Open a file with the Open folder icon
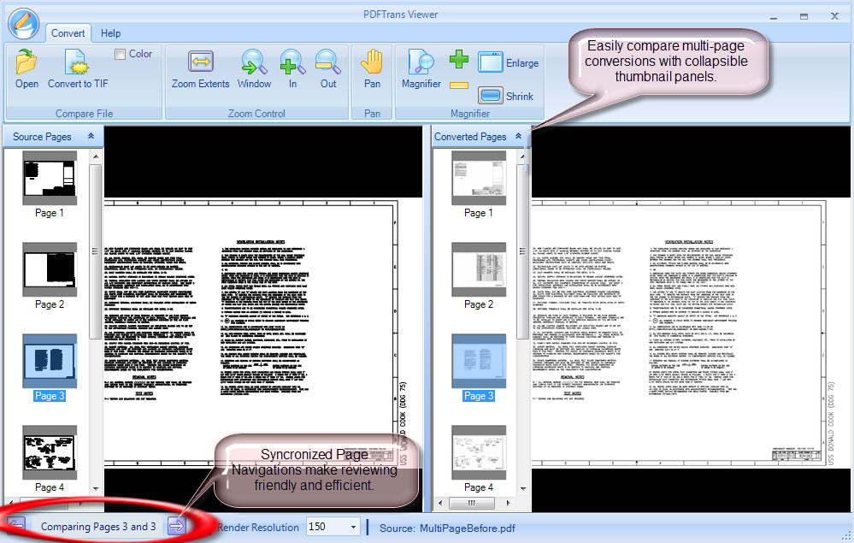This screenshot has height=543, width=854. click(x=27, y=62)
